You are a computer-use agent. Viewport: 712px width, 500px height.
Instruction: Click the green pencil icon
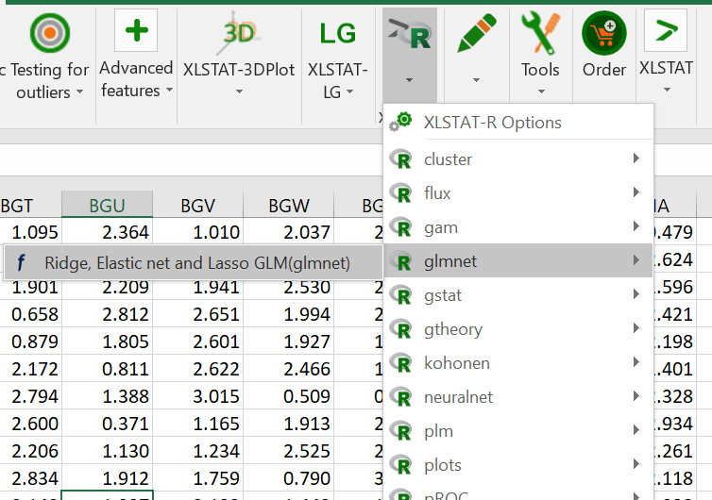point(476,34)
